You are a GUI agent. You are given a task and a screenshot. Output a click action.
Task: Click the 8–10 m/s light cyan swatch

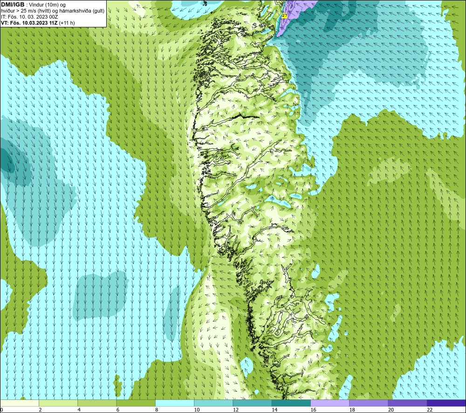(175, 403)
